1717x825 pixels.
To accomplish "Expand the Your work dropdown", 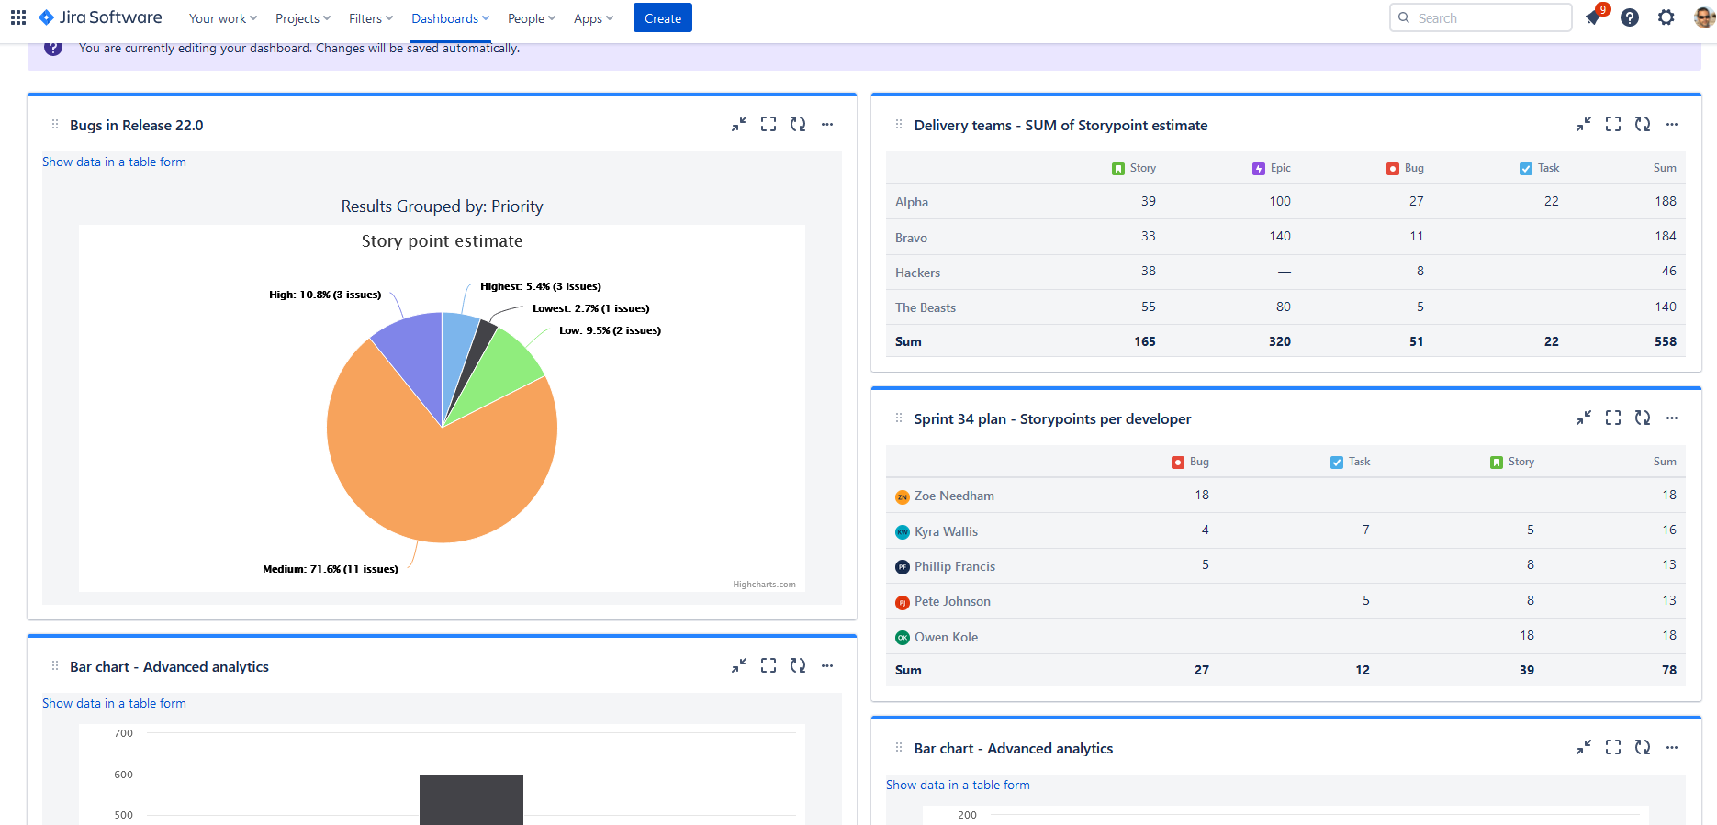I will coord(222,18).
